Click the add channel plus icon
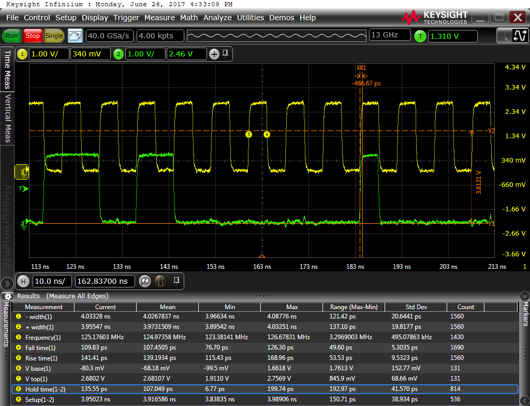This screenshot has height=406, width=530. (214, 54)
